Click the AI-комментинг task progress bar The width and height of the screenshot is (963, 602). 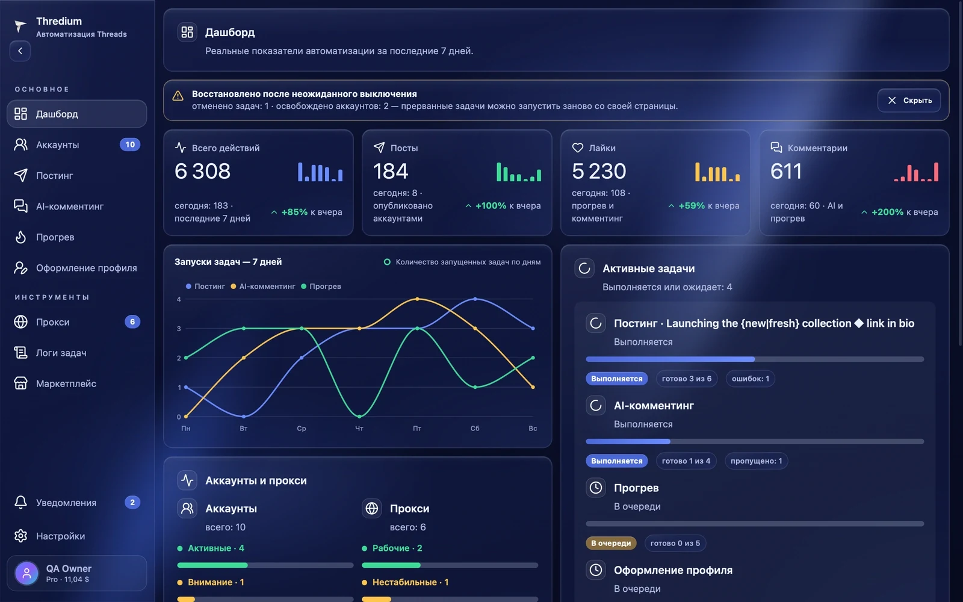click(x=755, y=441)
